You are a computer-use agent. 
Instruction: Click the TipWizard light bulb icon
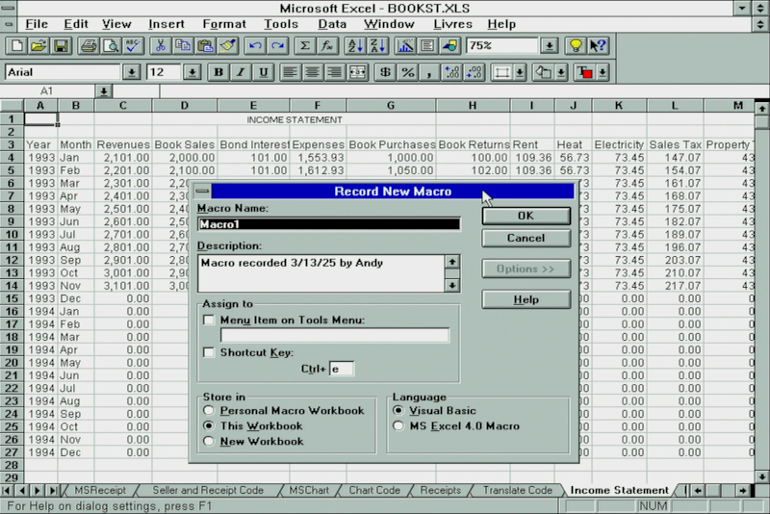pyautogui.click(x=576, y=45)
